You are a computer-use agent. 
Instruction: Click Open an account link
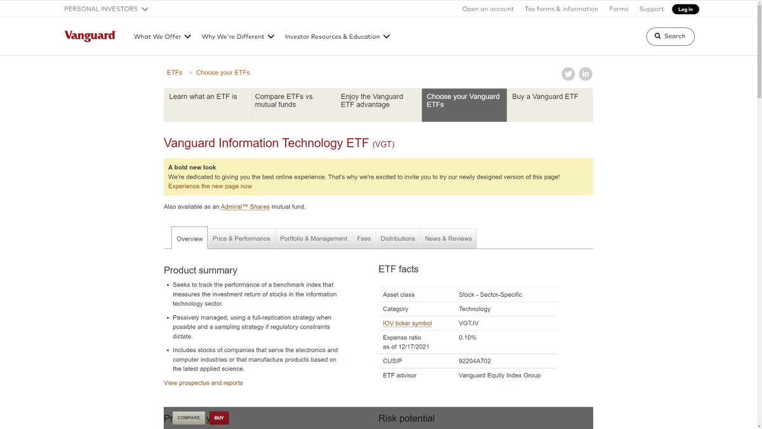point(488,9)
